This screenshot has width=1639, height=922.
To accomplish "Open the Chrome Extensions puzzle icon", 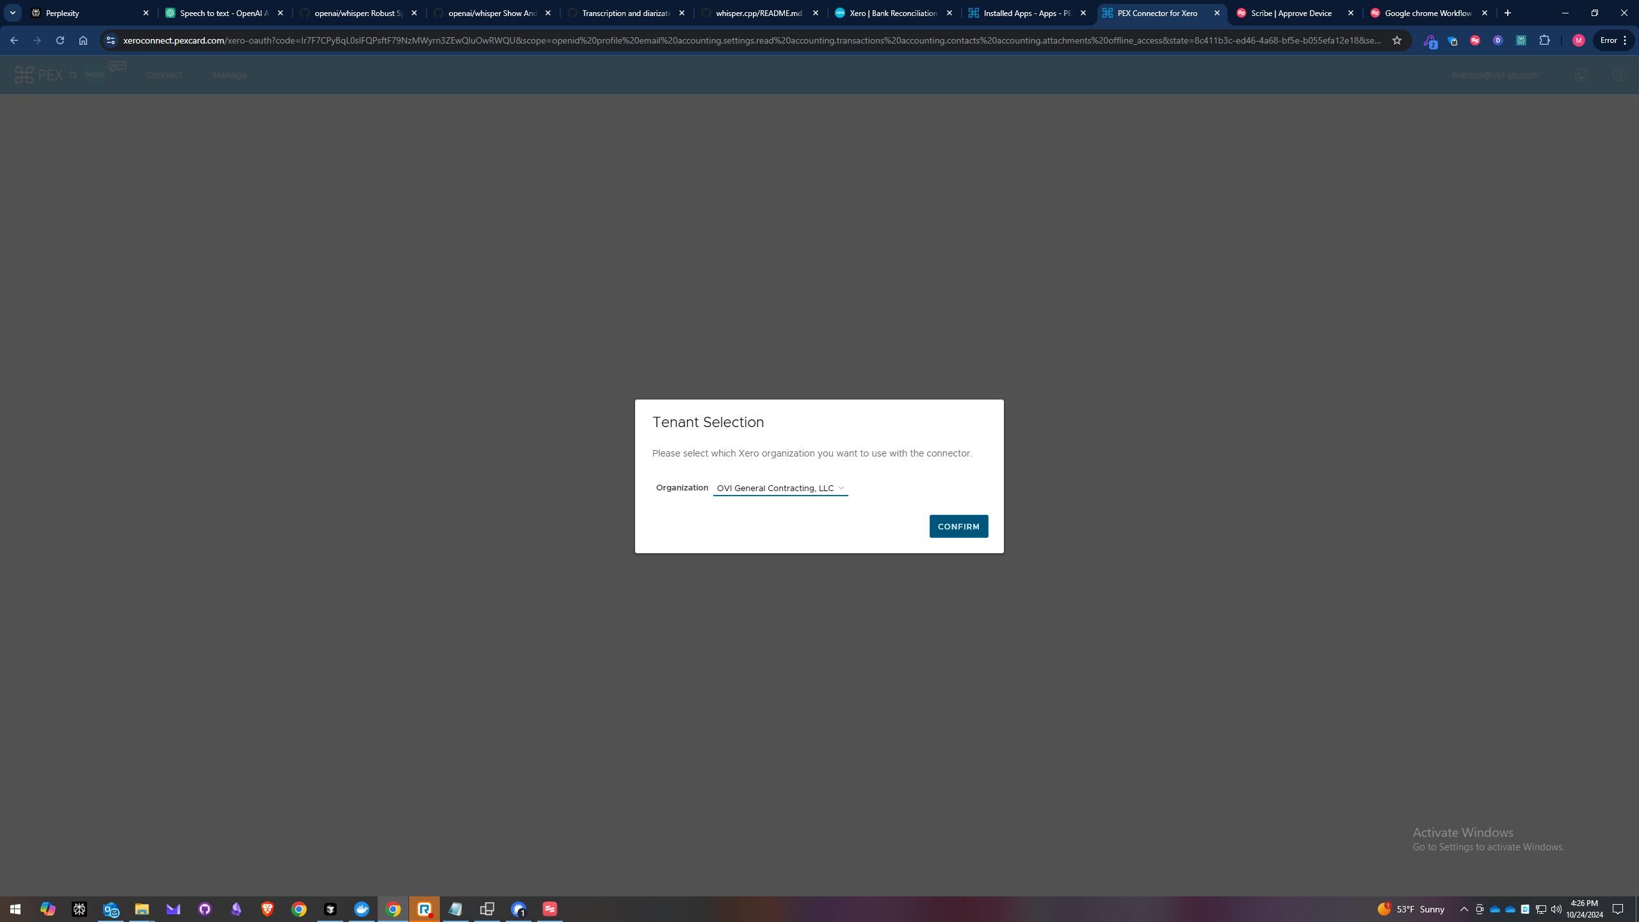I will (1544, 40).
